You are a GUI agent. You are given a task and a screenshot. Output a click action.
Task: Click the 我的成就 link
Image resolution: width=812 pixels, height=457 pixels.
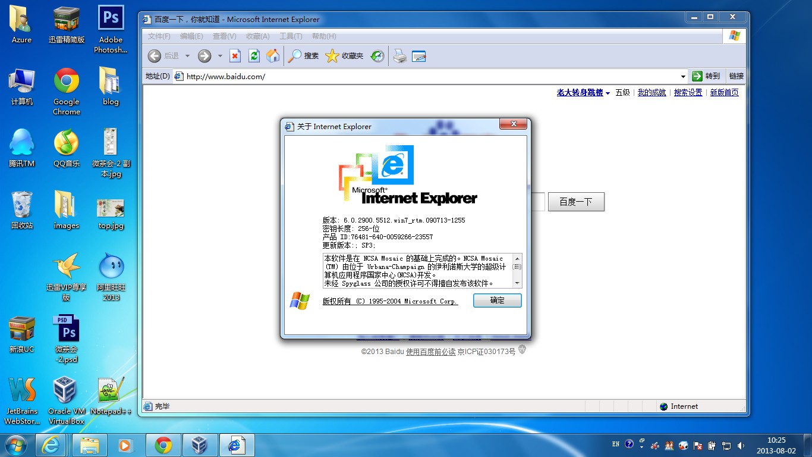pos(652,92)
